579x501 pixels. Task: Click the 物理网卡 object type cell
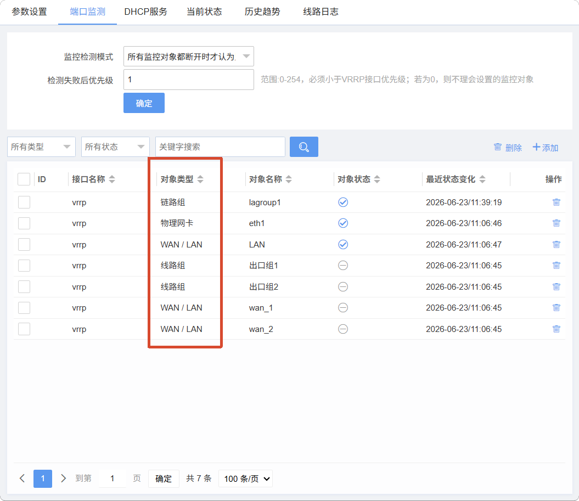[x=177, y=223]
